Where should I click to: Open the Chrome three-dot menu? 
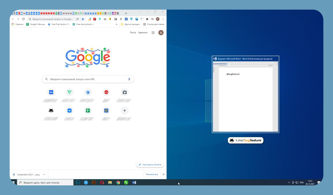click(x=163, y=19)
